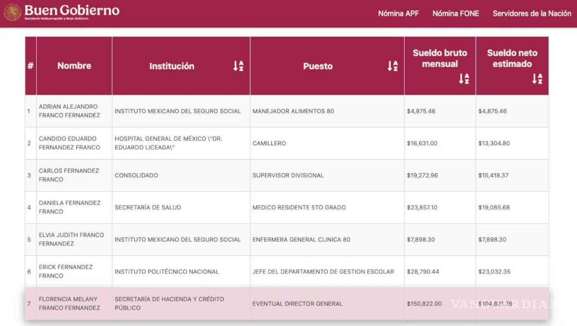Click the Institución column header text
Image resolution: width=577 pixels, height=326 pixels.
point(172,66)
